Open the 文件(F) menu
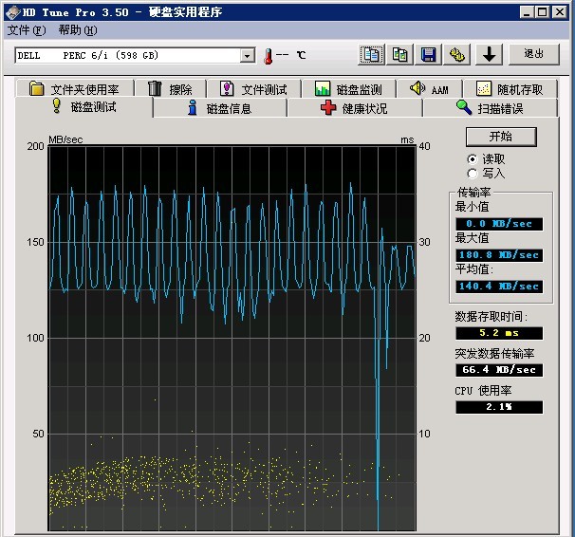The image size is (575, 537). pos(27,30)
